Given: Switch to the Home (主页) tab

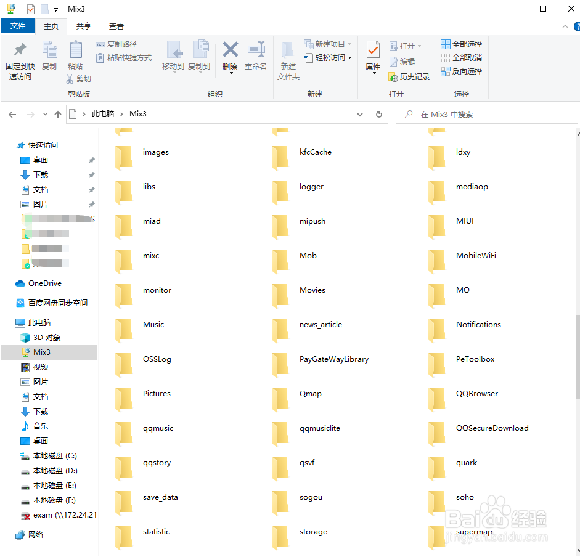Looking at the screenshot, I should (51, 26).
